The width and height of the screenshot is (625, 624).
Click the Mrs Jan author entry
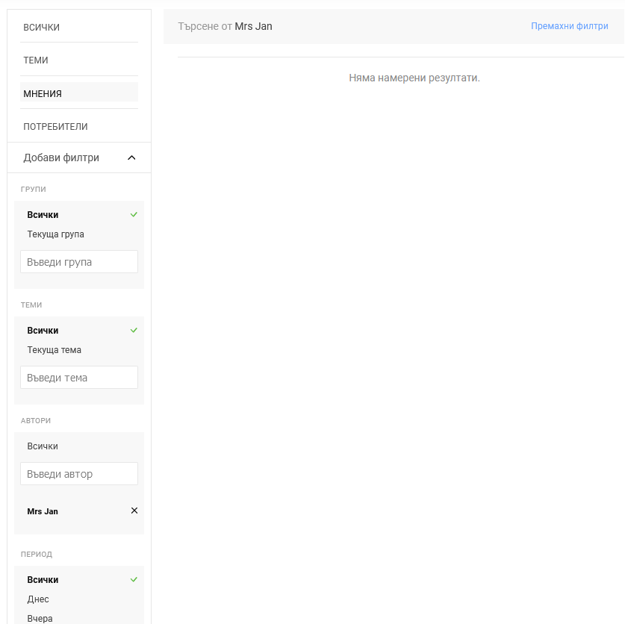pos(43,511)
